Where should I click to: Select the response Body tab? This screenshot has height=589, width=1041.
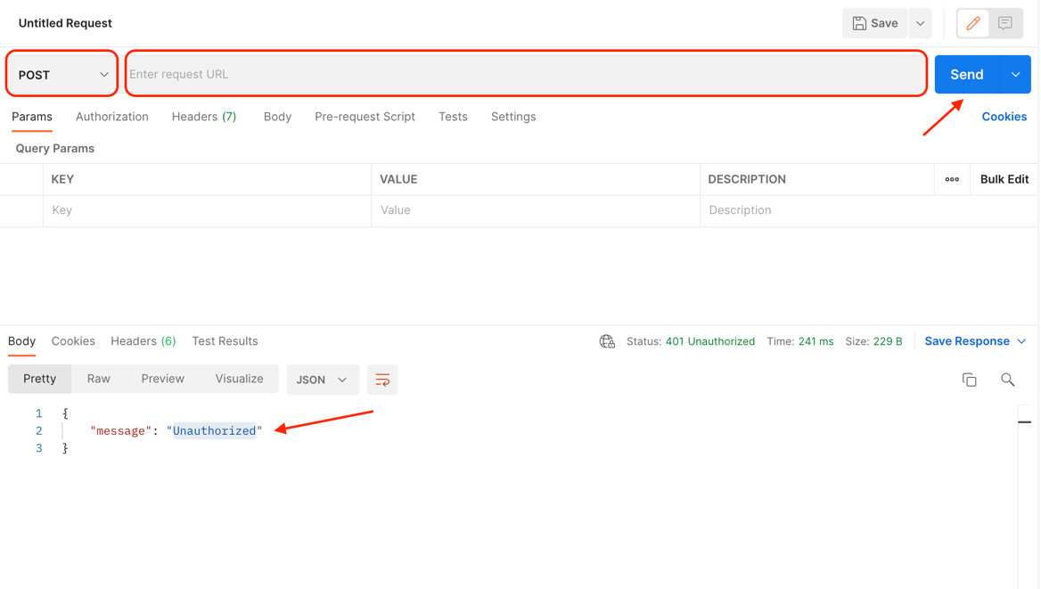pyautogui.click(x=22, y=341)
